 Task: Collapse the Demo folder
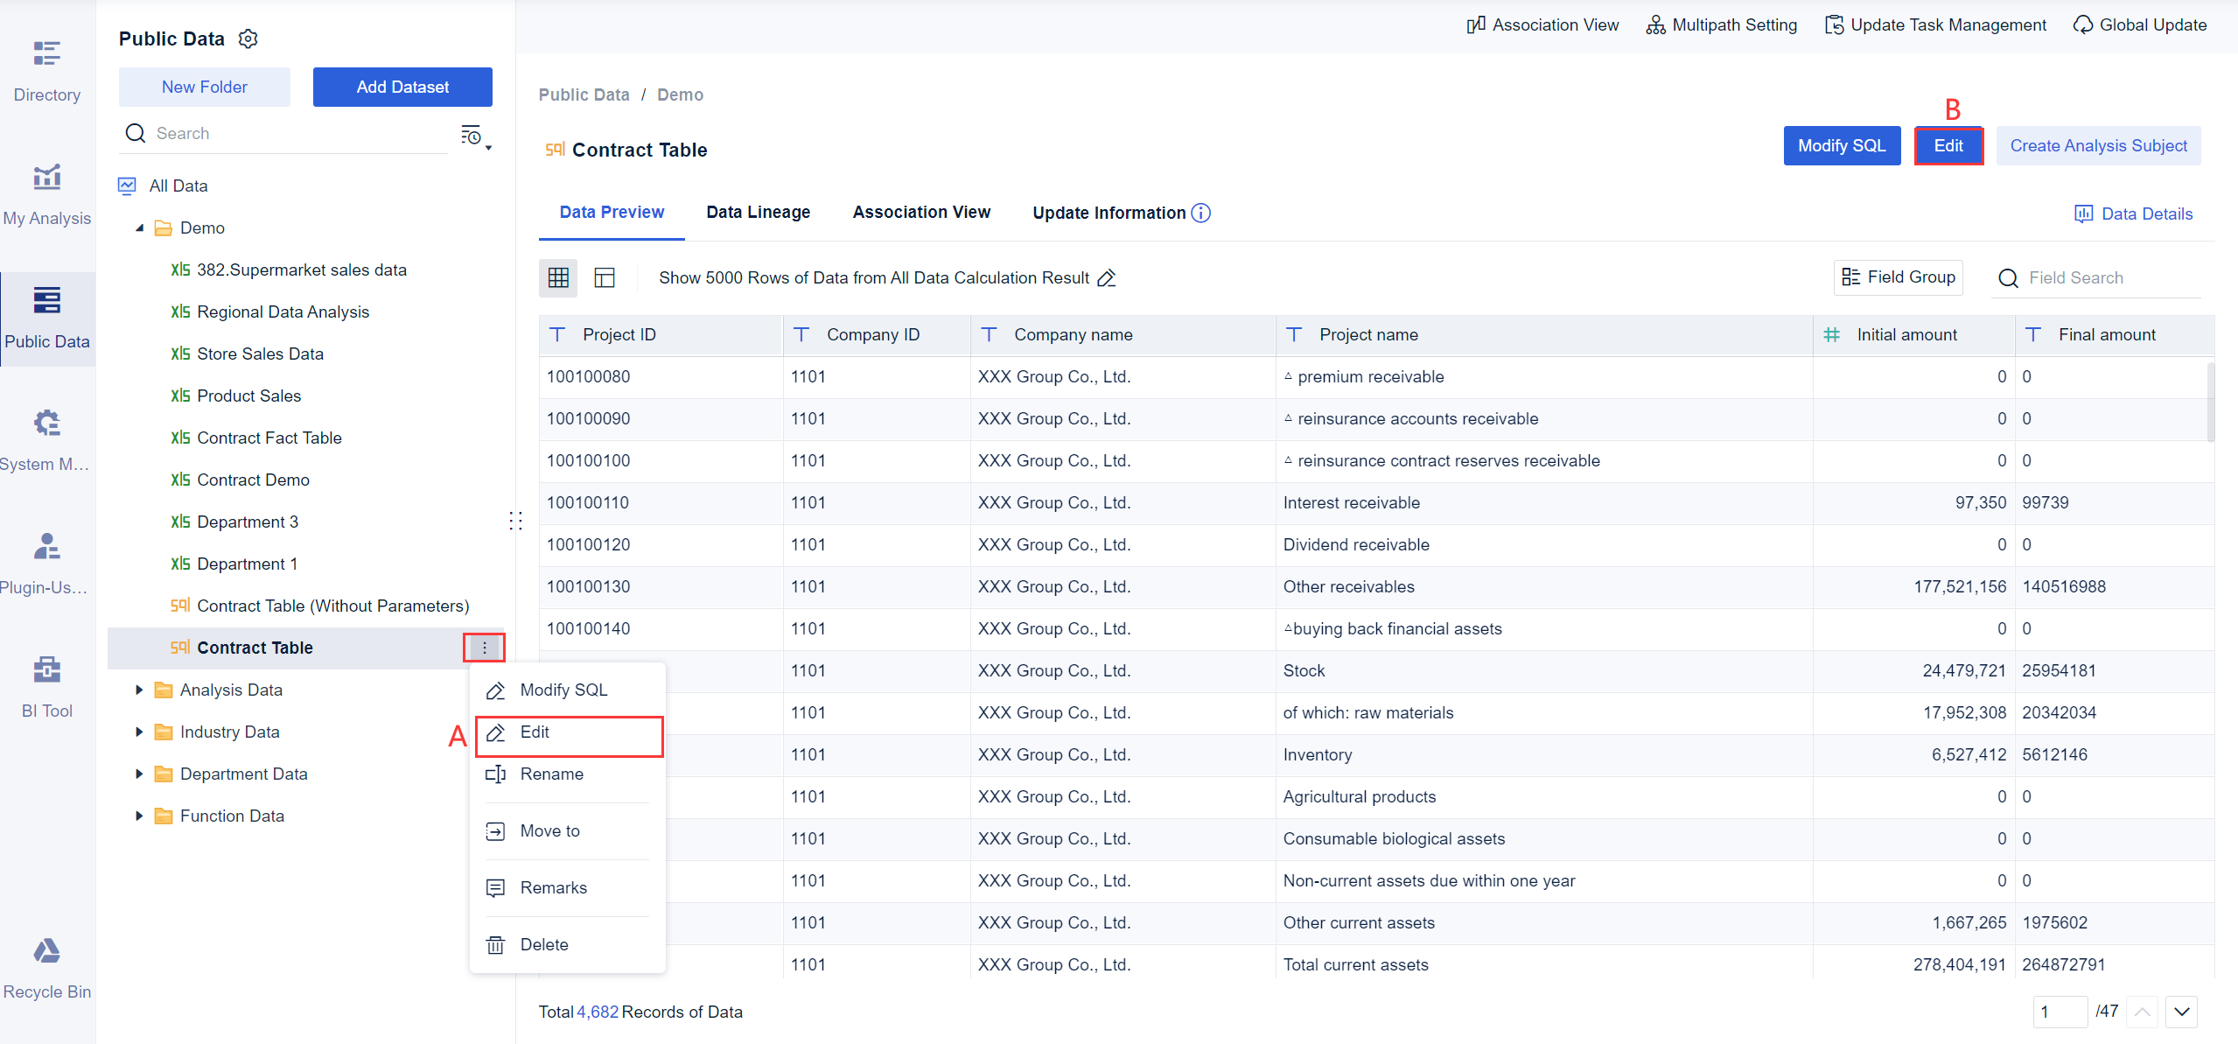[x=139, y=228]
